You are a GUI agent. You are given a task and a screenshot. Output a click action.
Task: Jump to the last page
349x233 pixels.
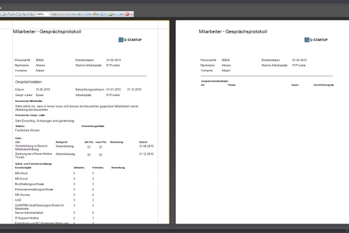click(79, 14)
